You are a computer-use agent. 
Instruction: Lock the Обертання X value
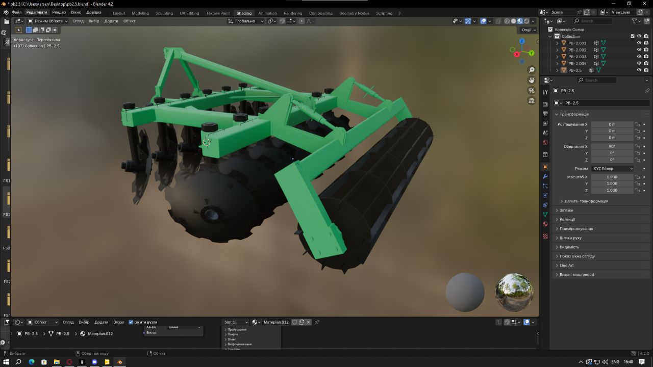637,146
